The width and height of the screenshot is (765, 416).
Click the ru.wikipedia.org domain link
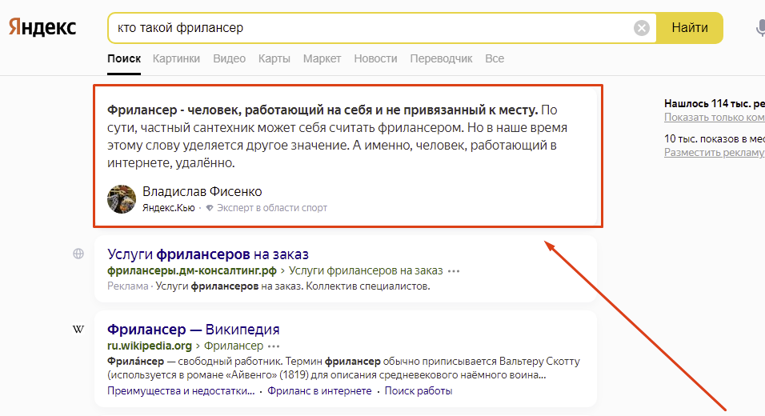pyautogui.click(x=150, y=346)
